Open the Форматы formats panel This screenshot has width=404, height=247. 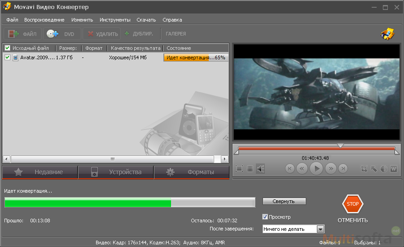[192, 172]
